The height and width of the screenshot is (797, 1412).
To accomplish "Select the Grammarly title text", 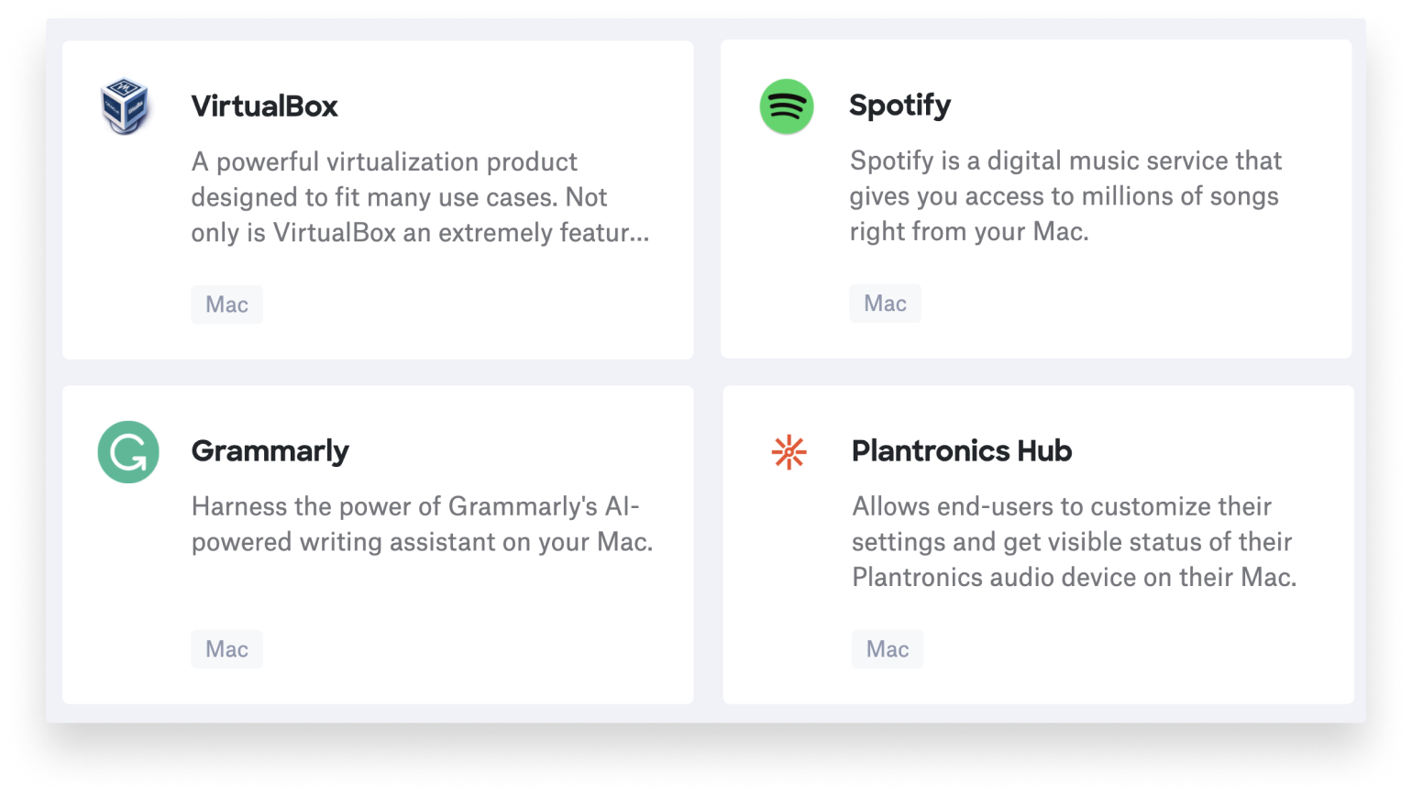I will click(x=270, y=450).
